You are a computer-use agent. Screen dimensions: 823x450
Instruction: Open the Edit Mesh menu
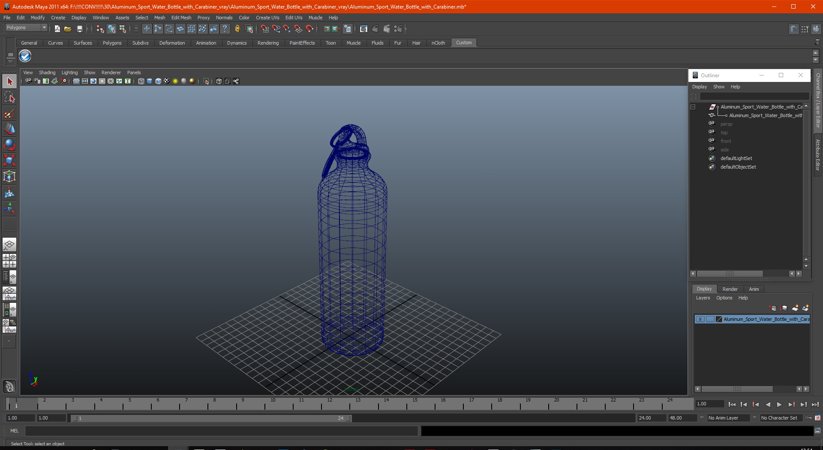pyautogui.click(x=181, y=18)
